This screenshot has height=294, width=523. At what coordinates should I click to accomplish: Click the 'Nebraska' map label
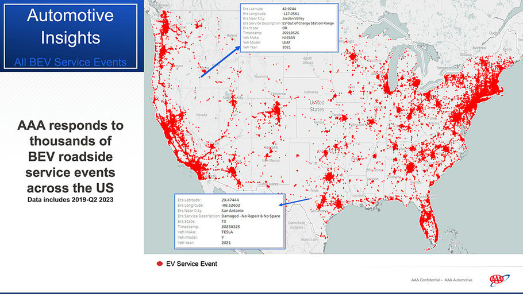coord(311,92)
